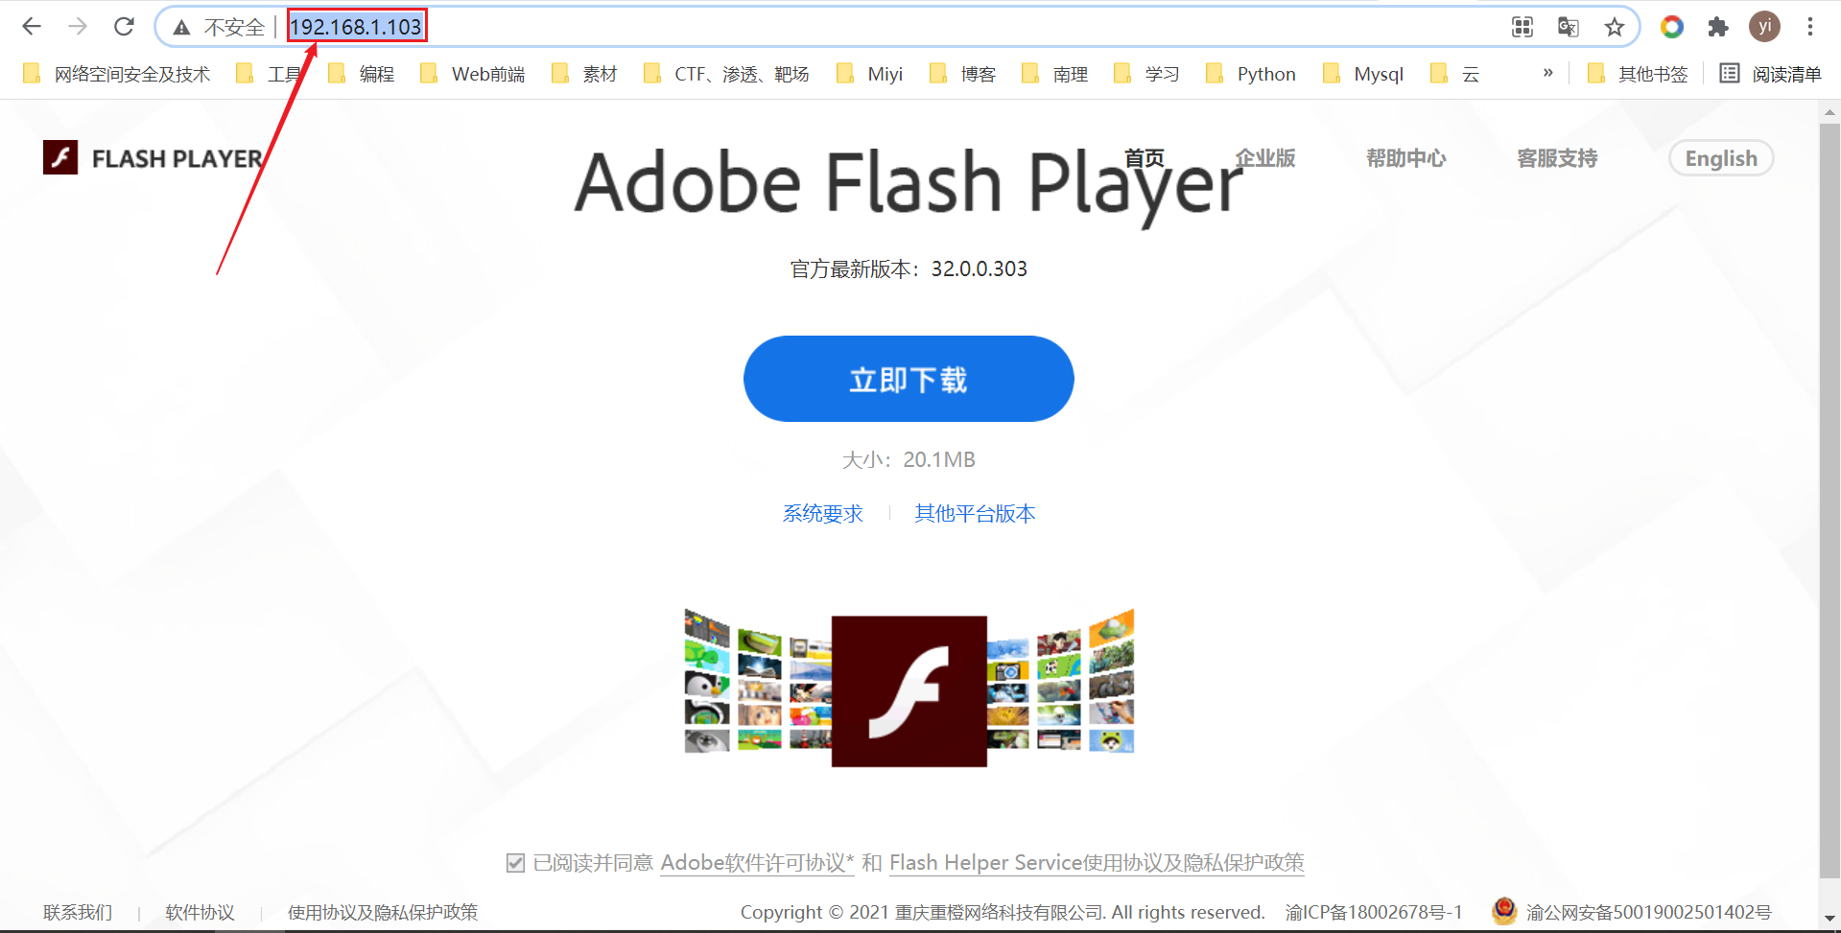Reload the current page
This screenshot has height=933, width=1841.
pos(124,27)
